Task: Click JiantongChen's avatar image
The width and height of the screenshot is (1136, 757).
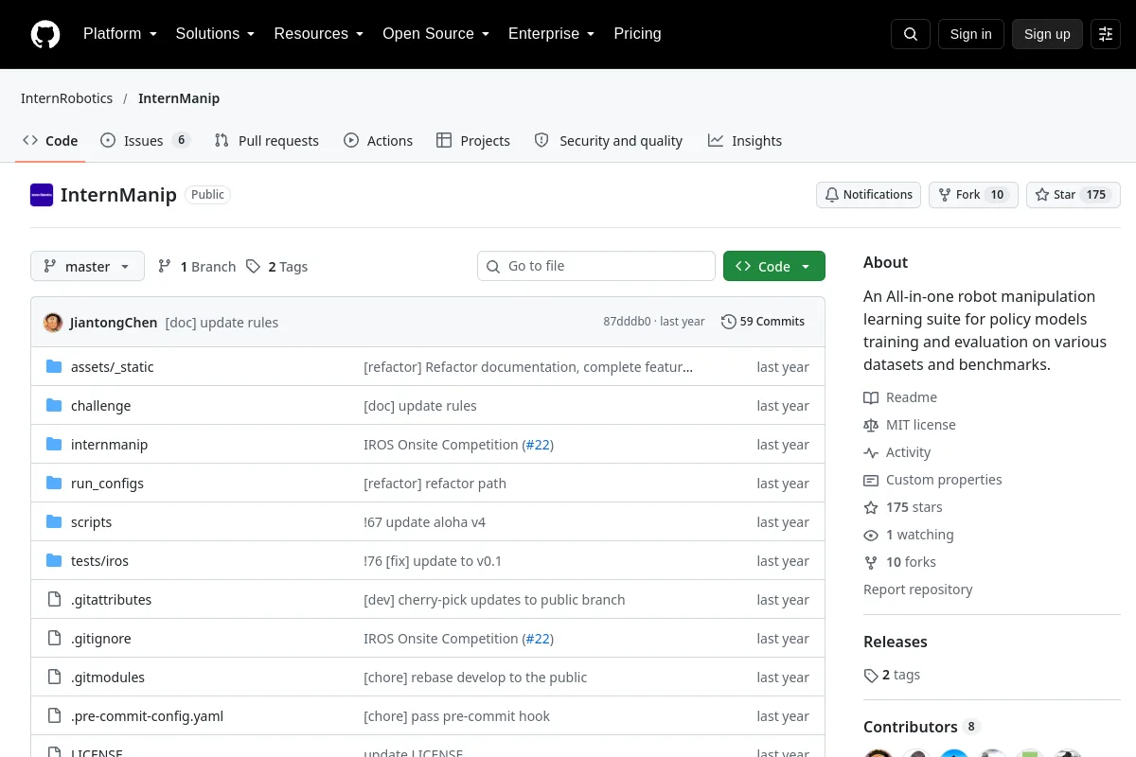Action: [53, 322]
